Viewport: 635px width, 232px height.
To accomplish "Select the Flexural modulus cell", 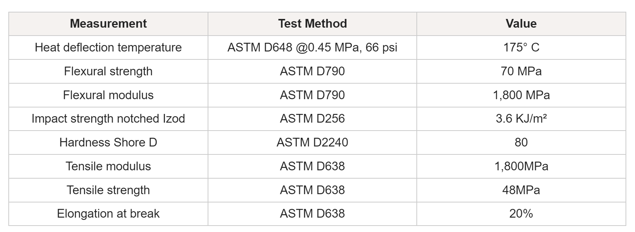I will 108,95.
